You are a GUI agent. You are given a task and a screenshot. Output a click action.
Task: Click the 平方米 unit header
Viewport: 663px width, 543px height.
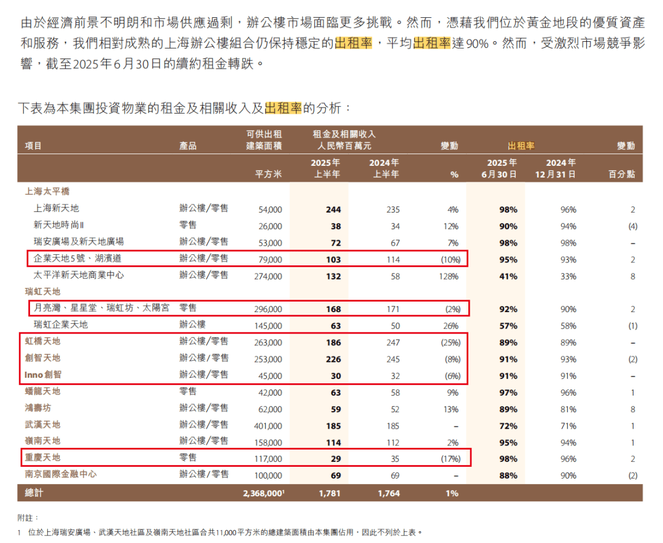268,174
